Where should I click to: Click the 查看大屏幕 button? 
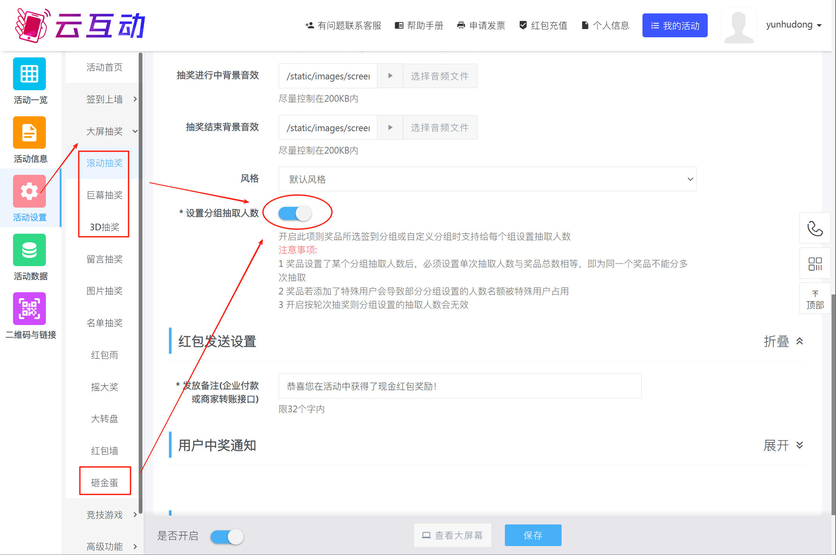452,535
